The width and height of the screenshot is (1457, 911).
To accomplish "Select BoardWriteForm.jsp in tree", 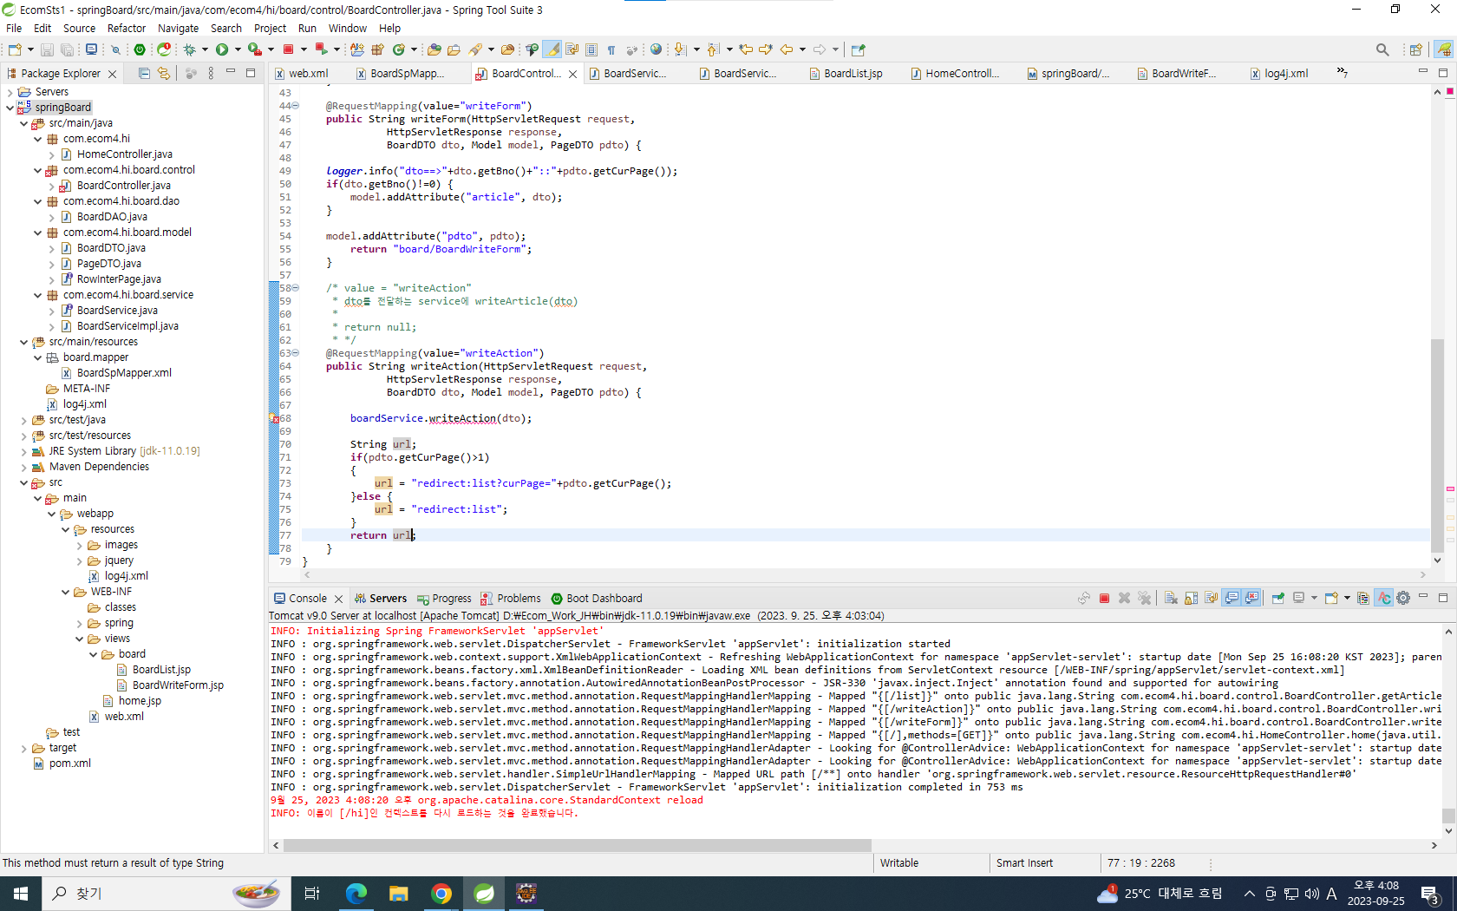I will 178,685.
